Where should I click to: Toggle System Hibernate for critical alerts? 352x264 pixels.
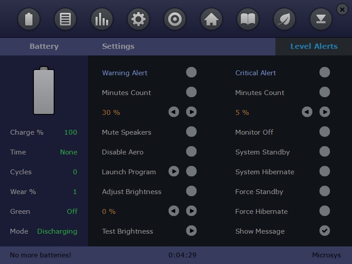click(x=325, y=171)
